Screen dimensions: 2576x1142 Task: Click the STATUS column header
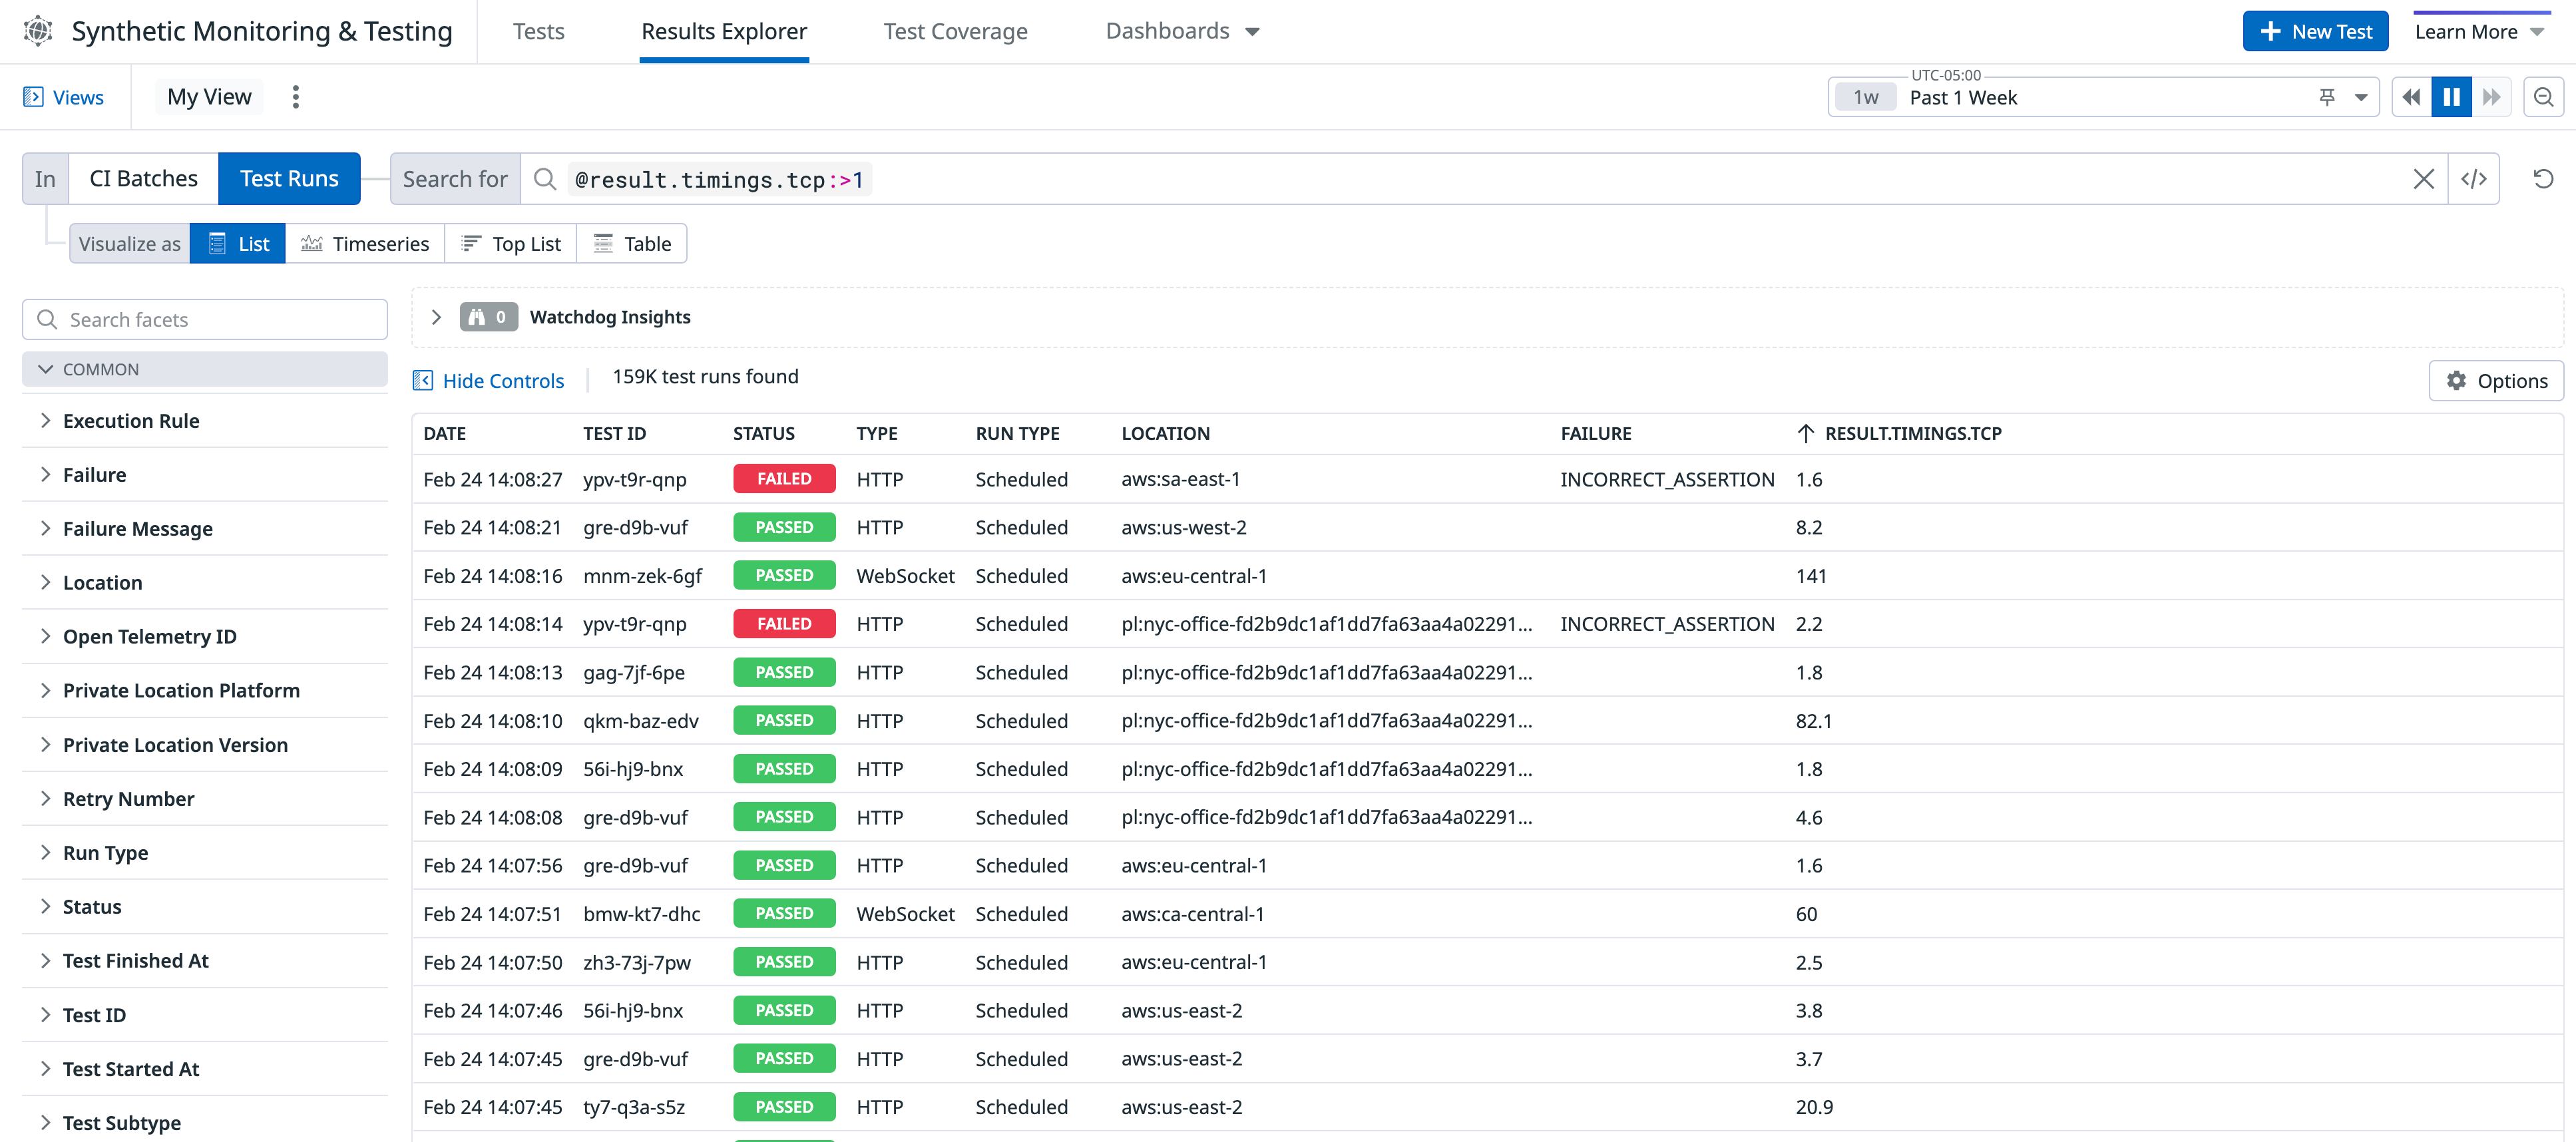pos(763,433)
